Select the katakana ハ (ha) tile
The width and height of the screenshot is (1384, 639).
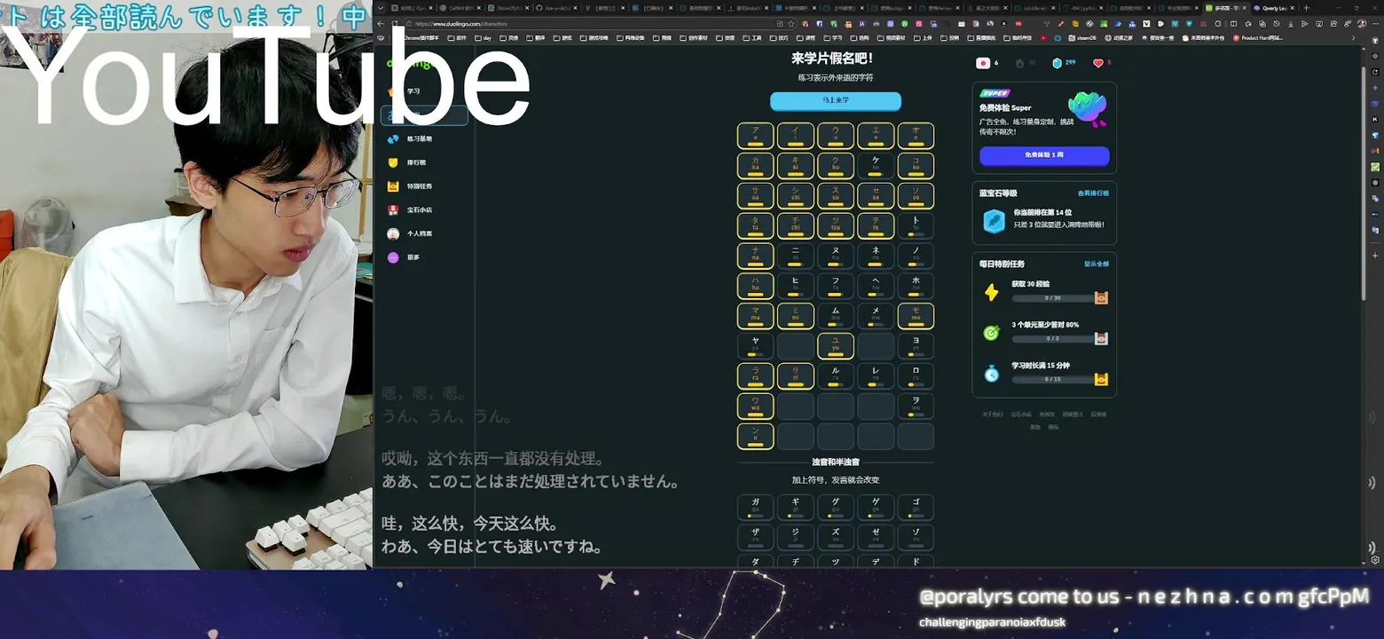coord(755,286)
